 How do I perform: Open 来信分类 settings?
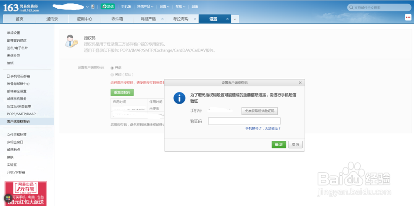[x=14, y=56]
